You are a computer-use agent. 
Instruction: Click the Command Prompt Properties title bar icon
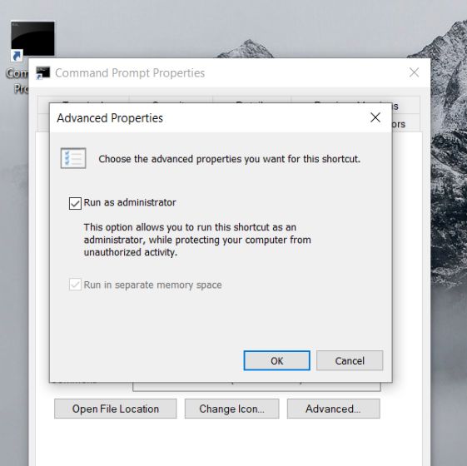[43, 73]
